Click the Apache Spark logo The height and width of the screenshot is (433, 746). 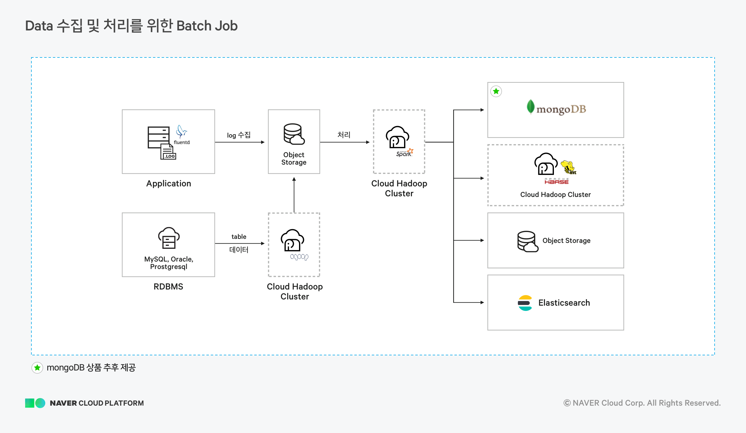[x=404, y=153]
